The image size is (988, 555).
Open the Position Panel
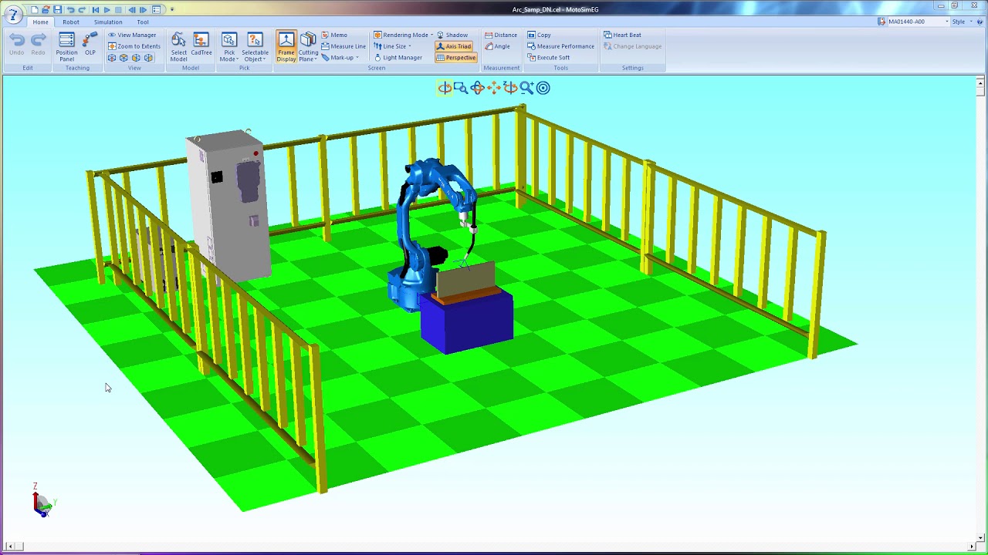[66, 47]
